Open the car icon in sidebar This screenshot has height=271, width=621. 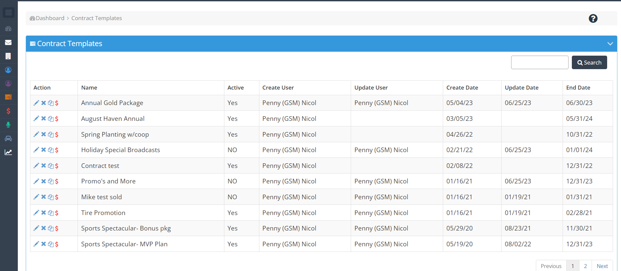(x=8, y=138)
